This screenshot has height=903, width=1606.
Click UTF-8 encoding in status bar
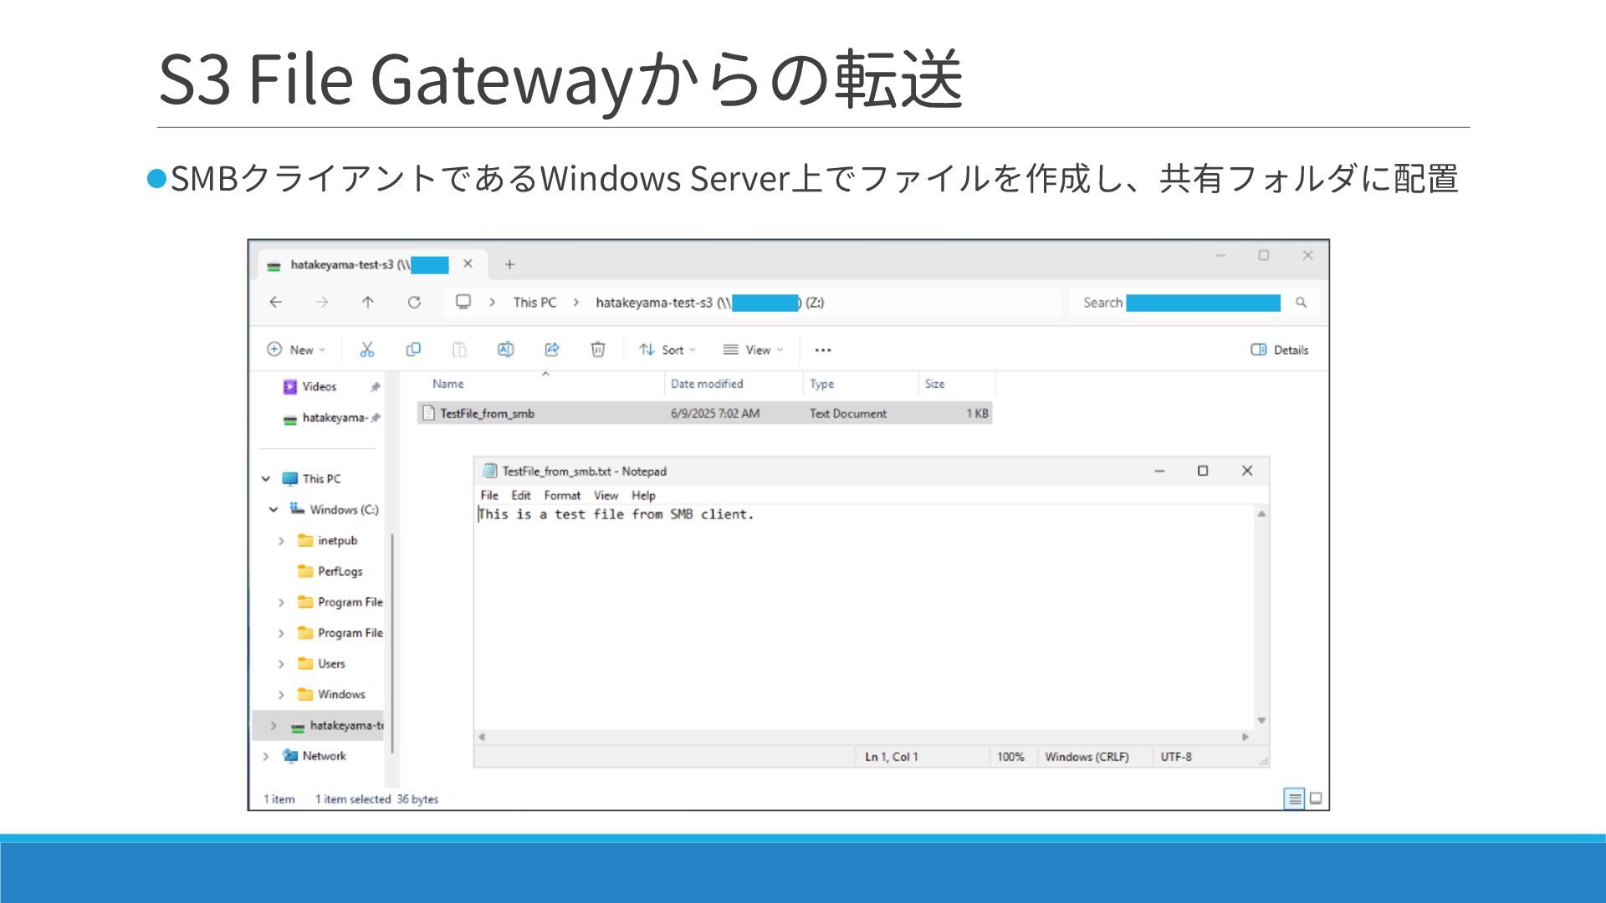pos(1176,757)
